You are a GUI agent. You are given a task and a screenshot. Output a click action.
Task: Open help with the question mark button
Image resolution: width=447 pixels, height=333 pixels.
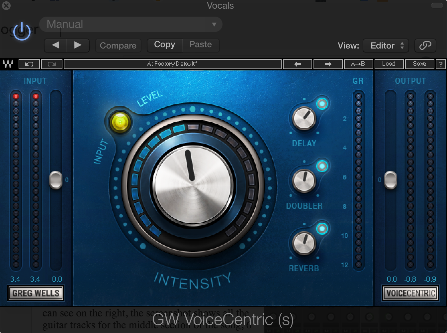440,64
